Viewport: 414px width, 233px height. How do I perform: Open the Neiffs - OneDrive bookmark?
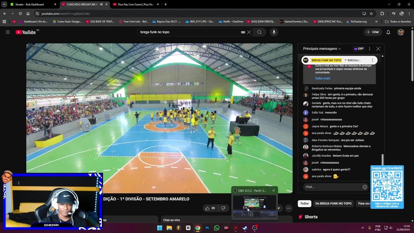[x=231, y=22]
